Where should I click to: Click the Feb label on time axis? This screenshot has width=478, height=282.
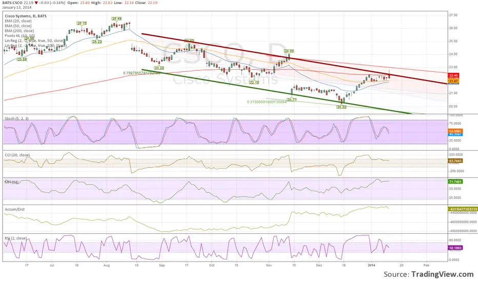(x=426, y=265)
